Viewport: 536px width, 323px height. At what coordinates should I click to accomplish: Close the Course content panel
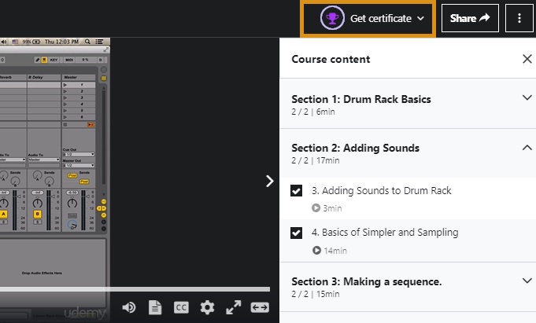(x=527, y=59)
